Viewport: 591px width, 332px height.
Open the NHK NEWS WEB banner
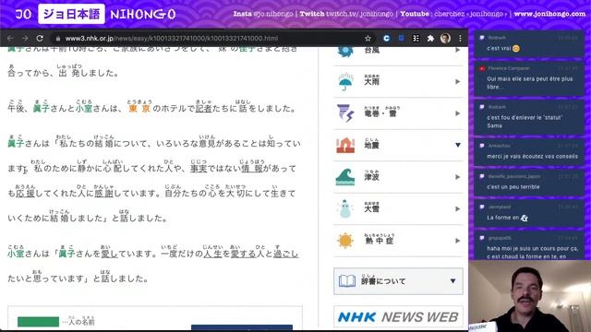coord(398,316)
